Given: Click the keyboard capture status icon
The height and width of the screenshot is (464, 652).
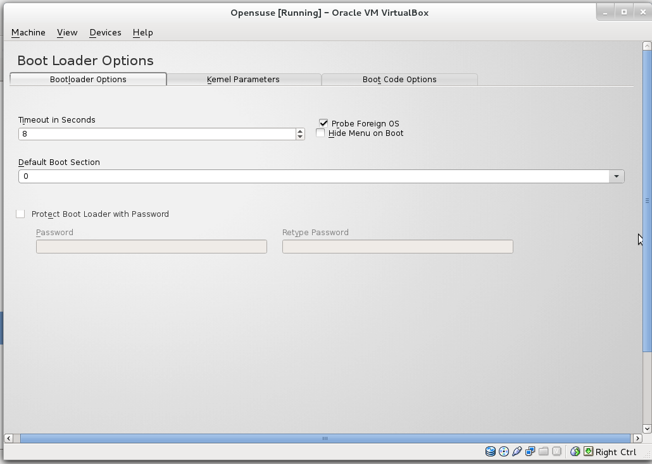Looking at the screenshot, I should point(587,451).
